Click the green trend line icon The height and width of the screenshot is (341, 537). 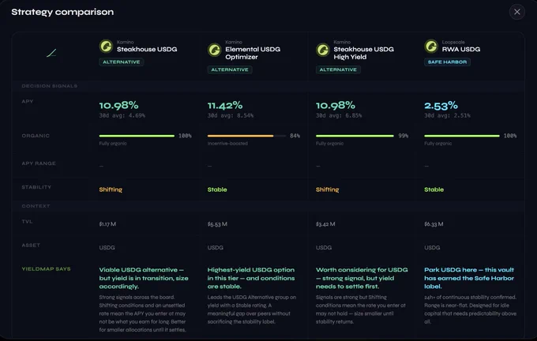[x=51, y=53]
